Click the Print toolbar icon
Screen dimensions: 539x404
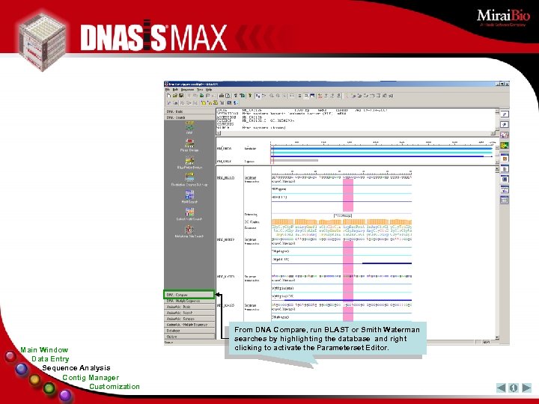pos(222,96)
